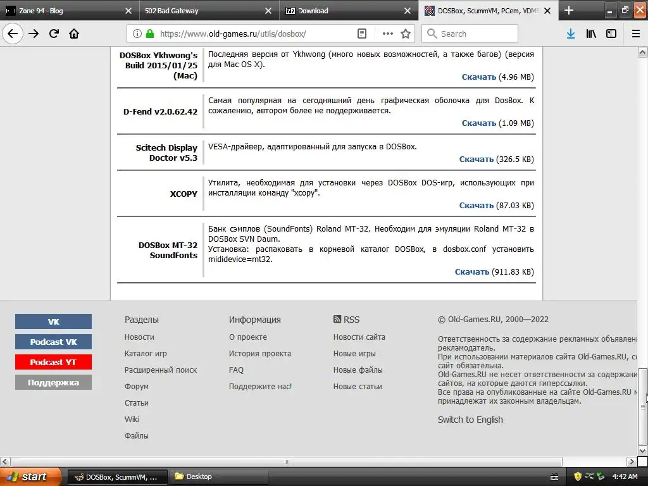The height and width of the screenshot is (486, 648).
Task: Reload the current page
Action: 54,34
